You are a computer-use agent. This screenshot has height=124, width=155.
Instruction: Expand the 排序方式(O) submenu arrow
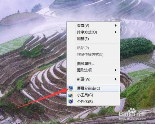pos(116,32)
